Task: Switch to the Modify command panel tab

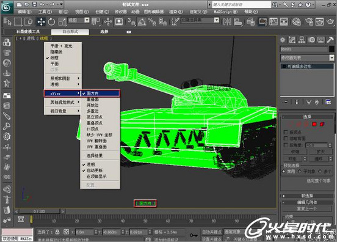Action: click(292, 40)
